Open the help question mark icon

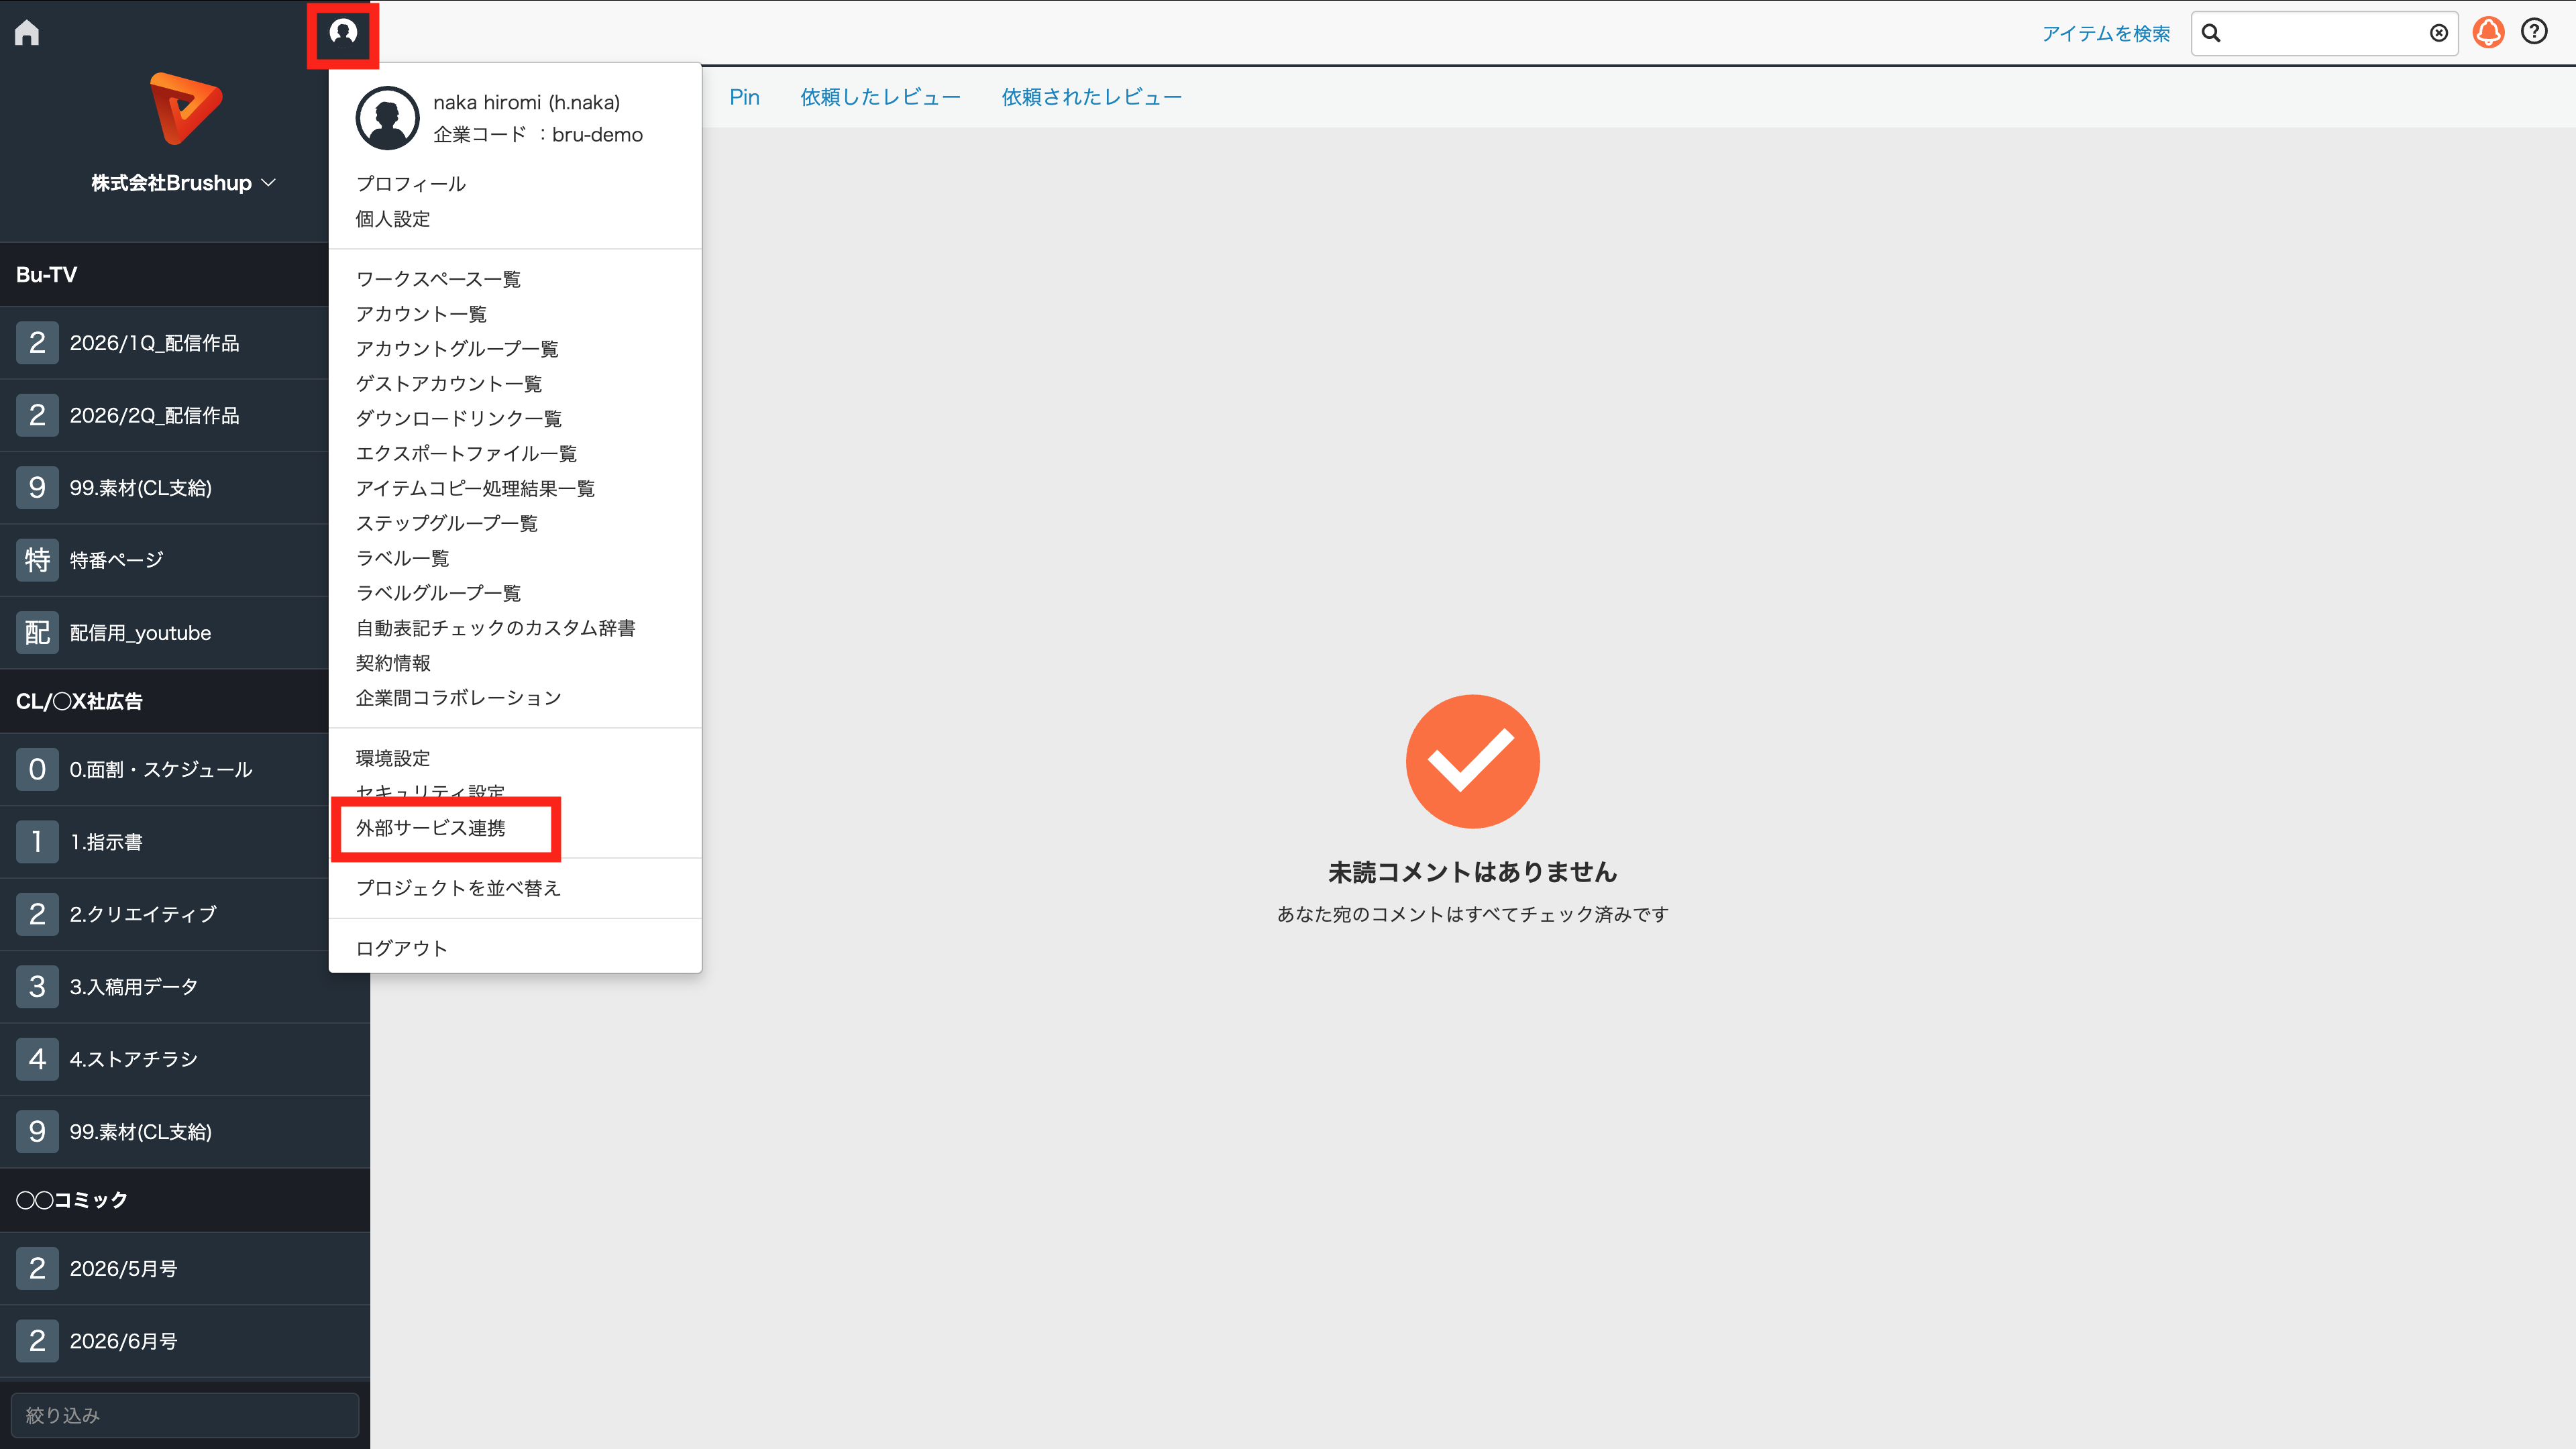(2534, 32)
